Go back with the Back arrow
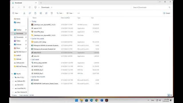The image size is (183, 103). (13, 7)
